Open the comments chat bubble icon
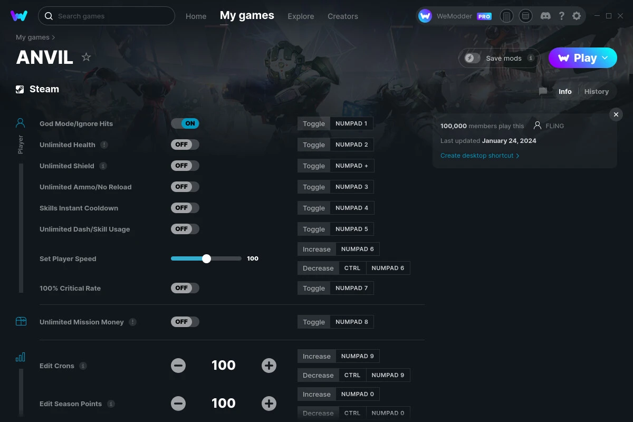Screen dimensions: 633x422 (x=543, y=91)
